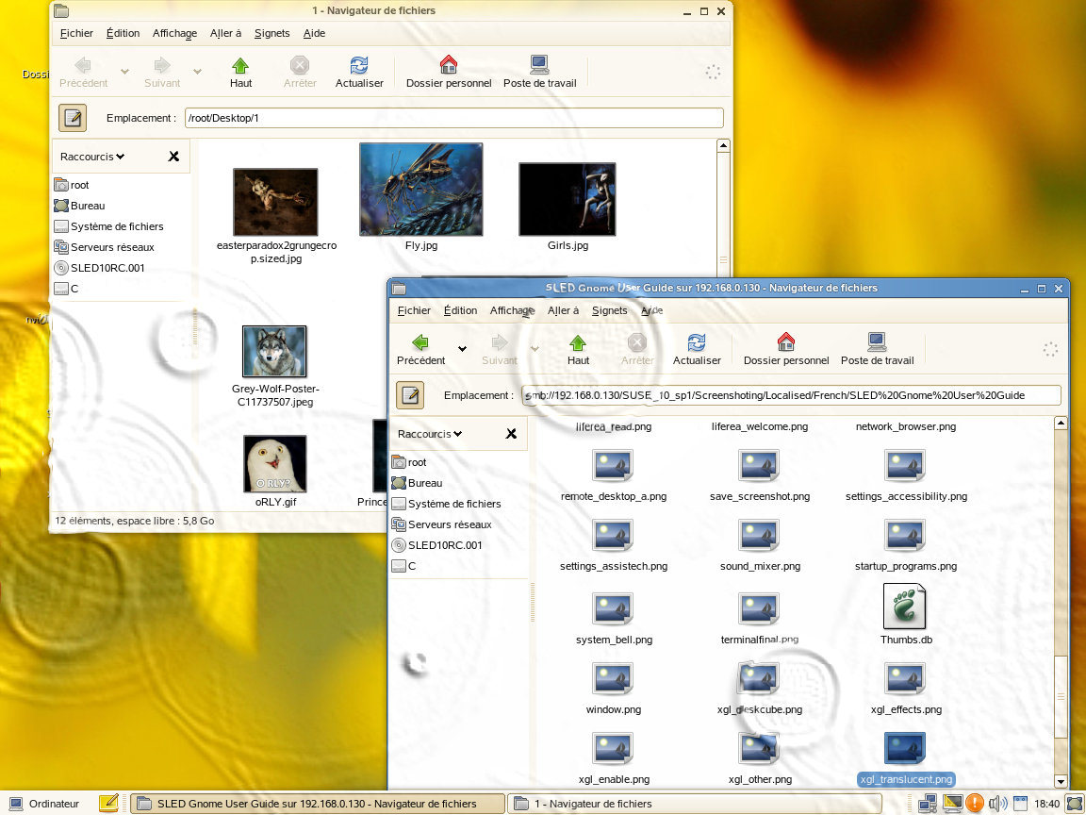
Task: Select C drive in window 1 sidebar
Action: click(x=67, y=289)
